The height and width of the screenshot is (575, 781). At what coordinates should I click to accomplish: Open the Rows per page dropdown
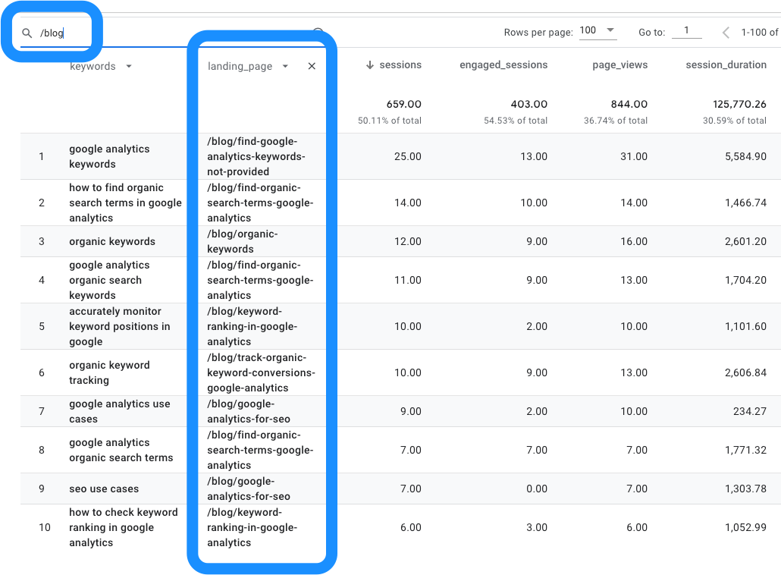click(598, 31)
